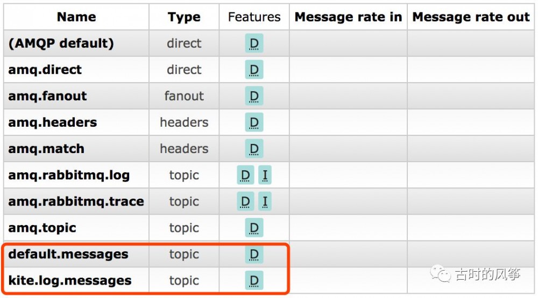Sort table by Name column header
Viewport: 538px width, 298px height.
click(x=76, y=17)
